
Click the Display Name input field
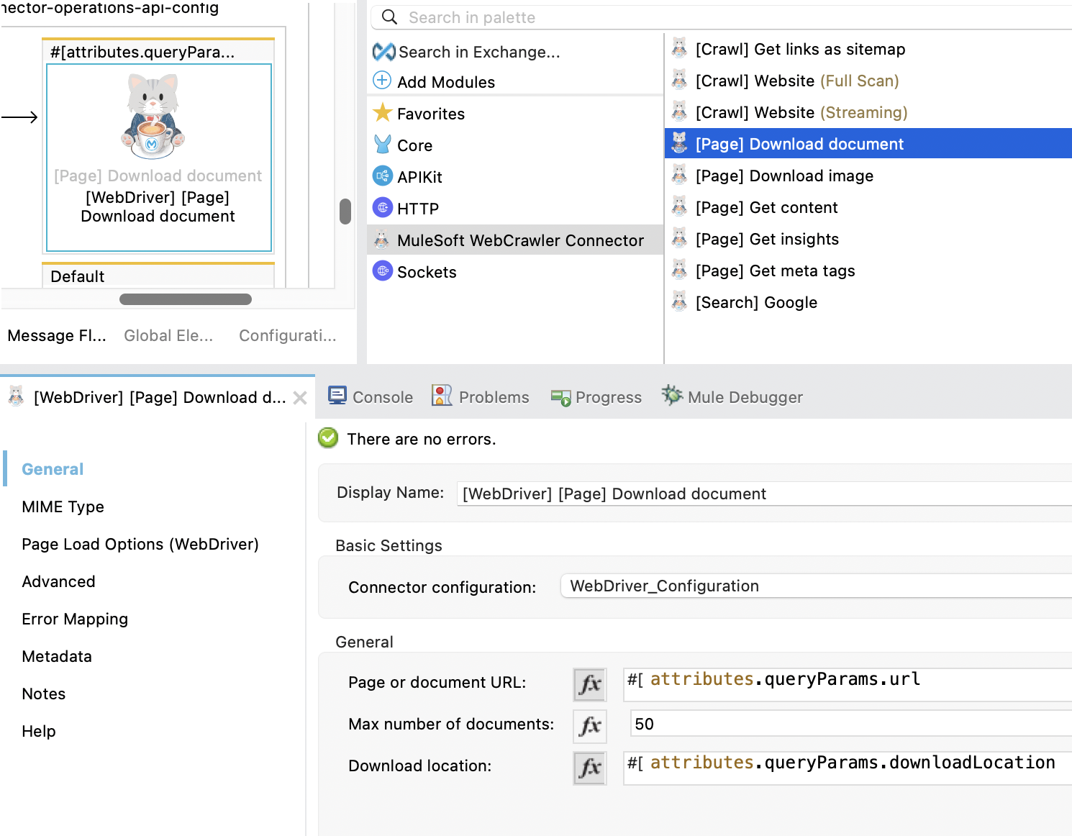pyautogui.click(x=764, y=494)
